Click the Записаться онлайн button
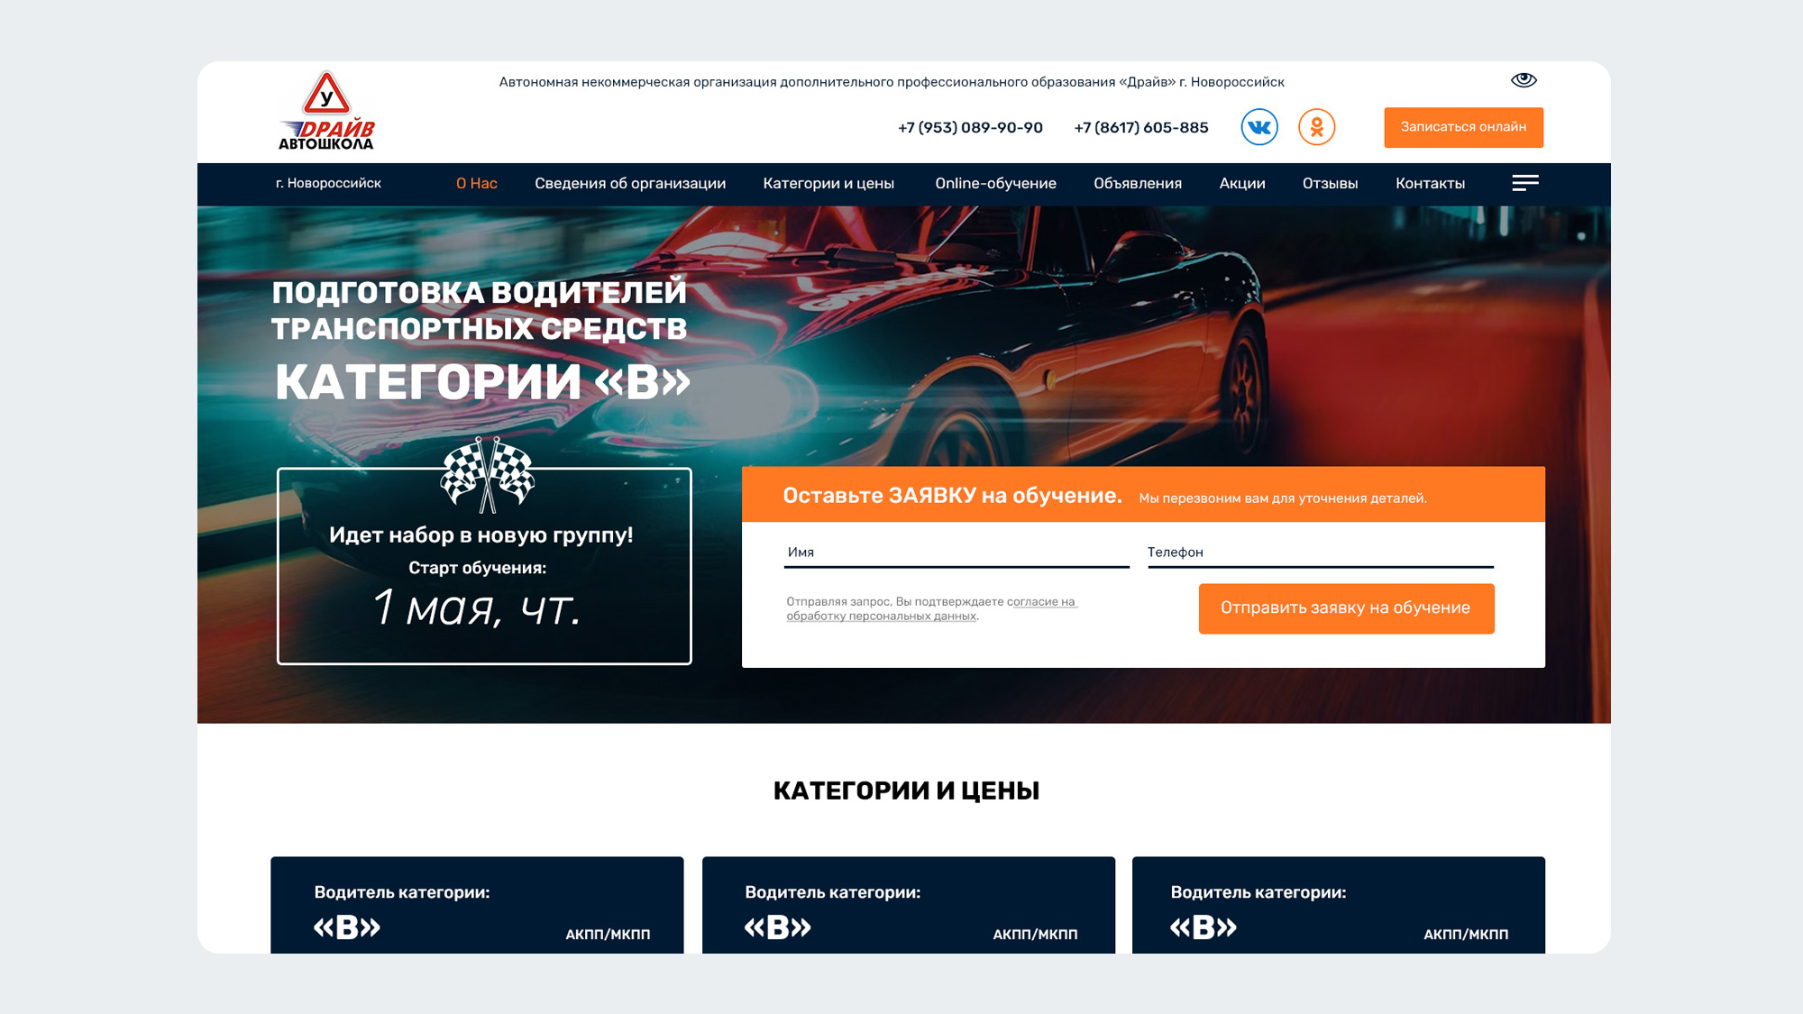 [x=1463, y=127]
